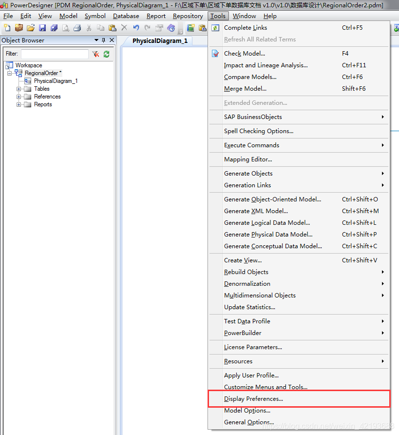The image size is (399, 435).
Task: Choose Generate Physical Data Model
Action: tap(299, 235)
